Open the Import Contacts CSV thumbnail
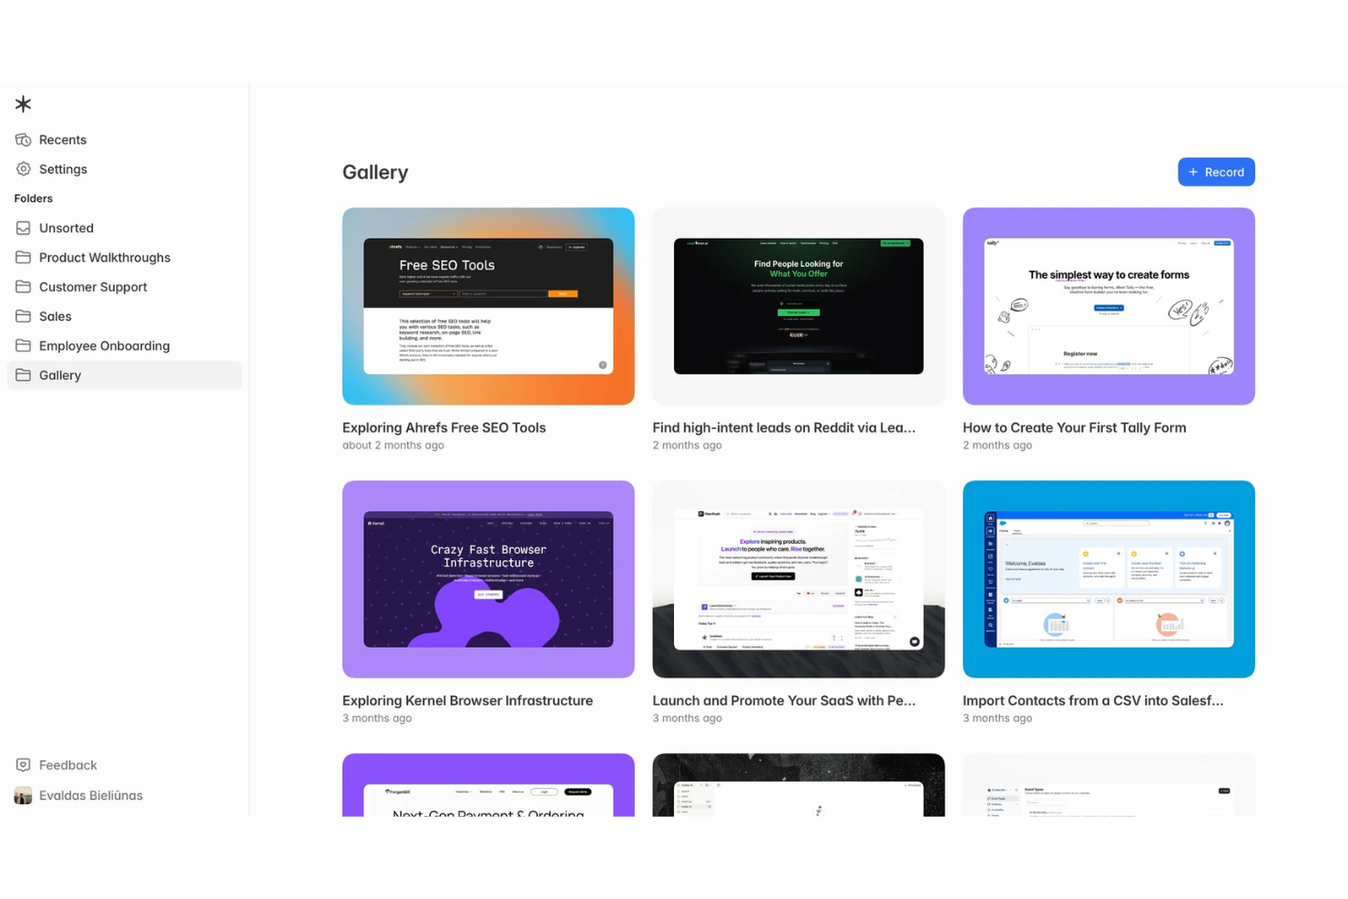 (x=1108, y=579)
